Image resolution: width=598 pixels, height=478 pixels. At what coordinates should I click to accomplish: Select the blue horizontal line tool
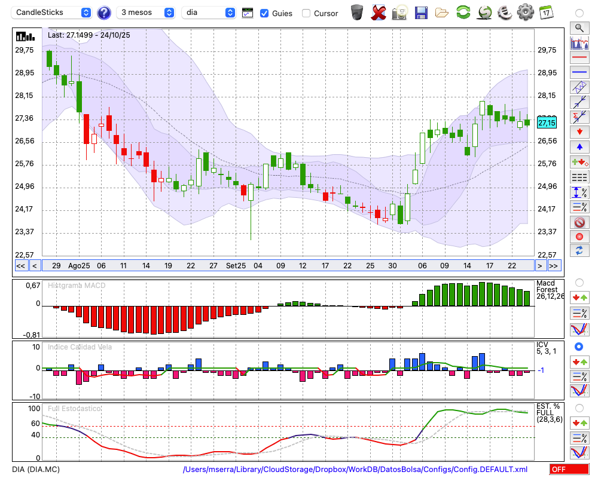[579, 72]
